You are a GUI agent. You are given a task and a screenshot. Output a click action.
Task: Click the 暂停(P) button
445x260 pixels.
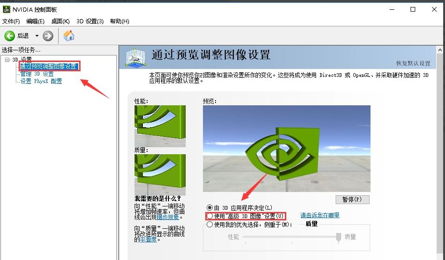352,199
